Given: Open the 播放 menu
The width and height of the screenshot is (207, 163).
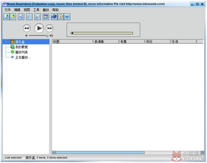Looking at the screenshot, I should coord(46,10).
